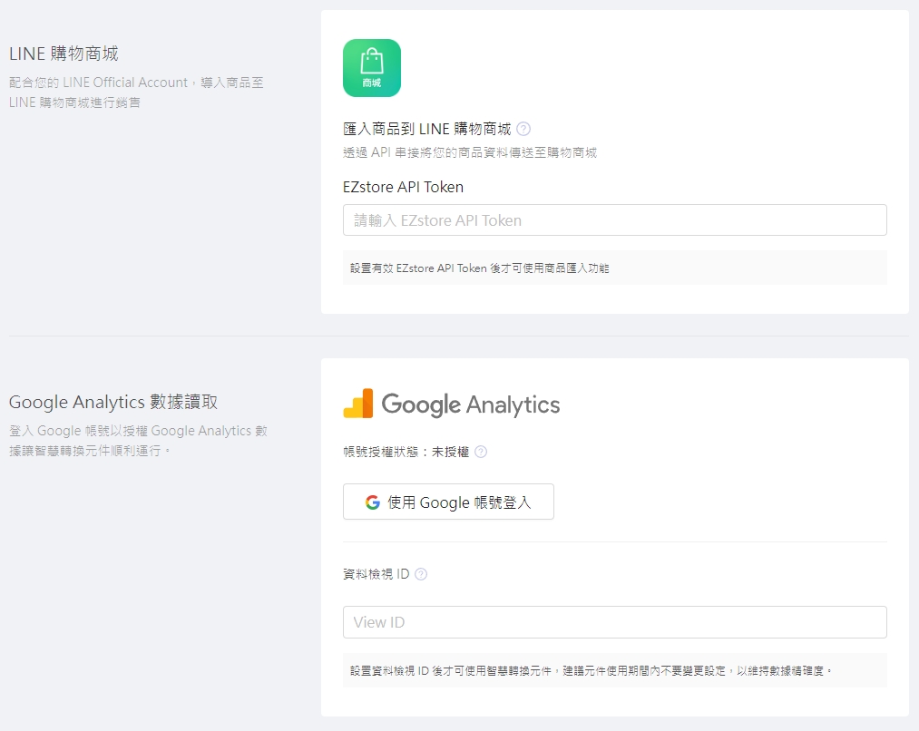Click notice 設置有效 EZstore API Token 後才可使用商品匯入功能
Viewport: 919px width, 731px height.
(x=615, y=268)
